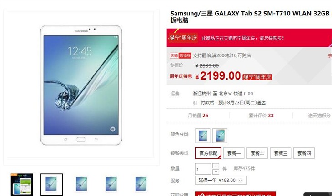Viewport: 332px width, 196px height.
Task: Open the 月销量 25 sales tab
Action: click(x=198, y=116)
